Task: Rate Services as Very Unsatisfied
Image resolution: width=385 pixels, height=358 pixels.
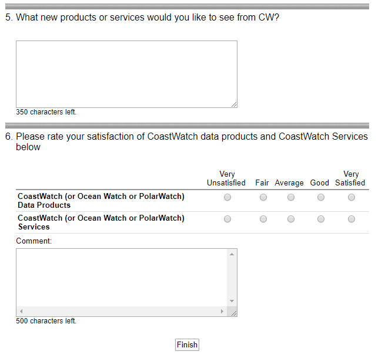Action: [227, 219]
